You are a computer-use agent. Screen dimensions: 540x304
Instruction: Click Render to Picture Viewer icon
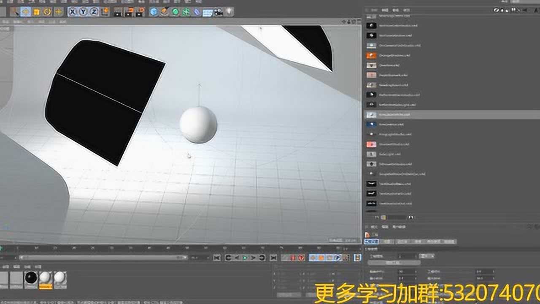tap(128, 12)
